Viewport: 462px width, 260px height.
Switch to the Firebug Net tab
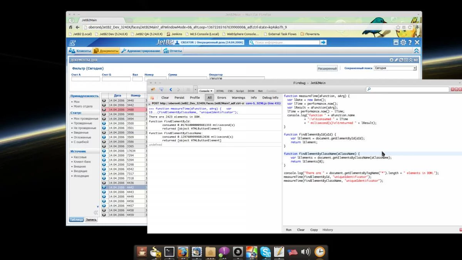[x=260, y=91]
